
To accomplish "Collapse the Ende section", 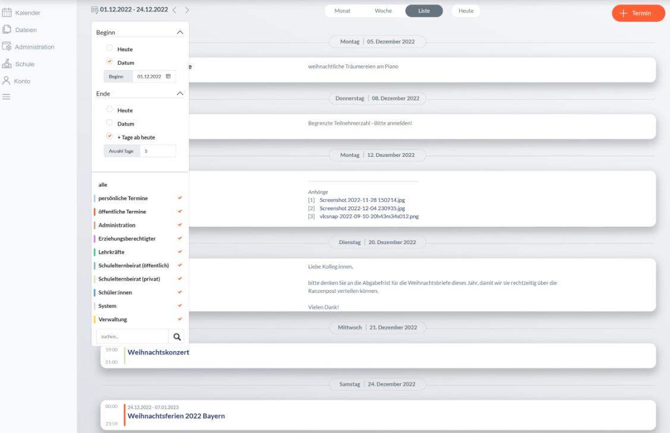I will coord(180,93).
